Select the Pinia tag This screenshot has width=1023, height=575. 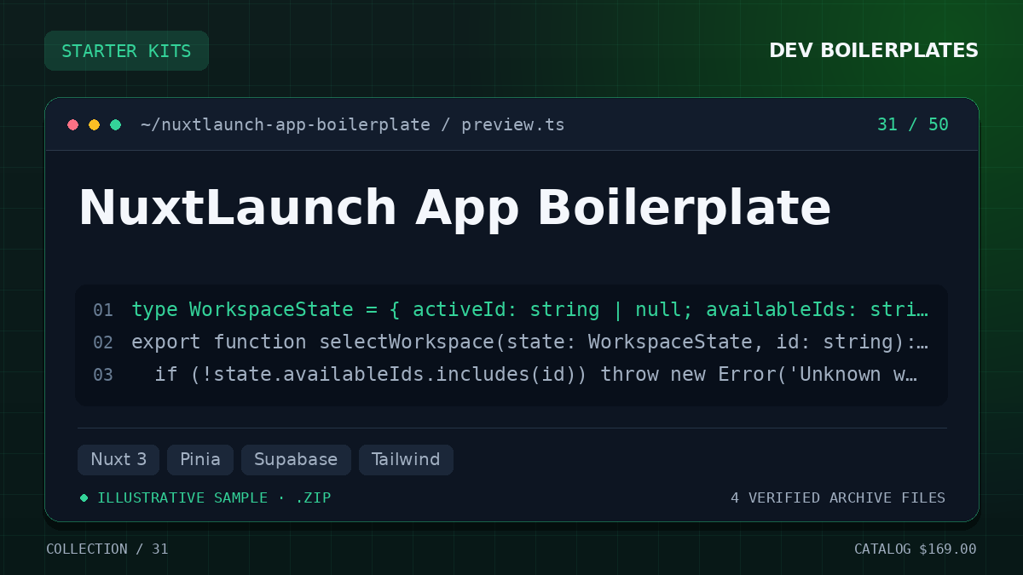(x=200, y=460)
